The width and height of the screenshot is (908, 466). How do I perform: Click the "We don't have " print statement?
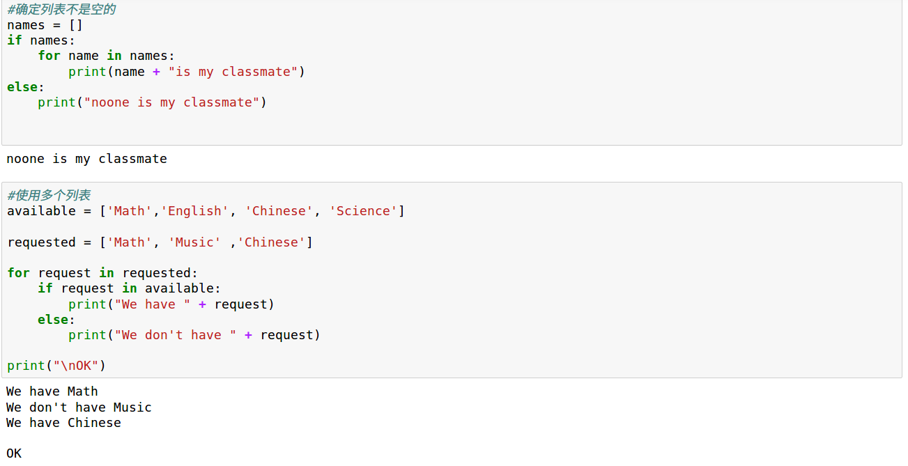coord(194,335)
